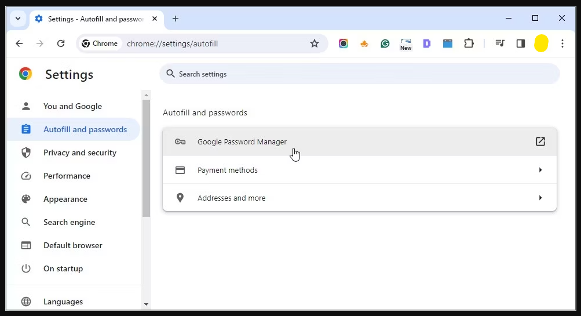
Task: Expand the Addresses and more arrow
Action: click(540, 198)
